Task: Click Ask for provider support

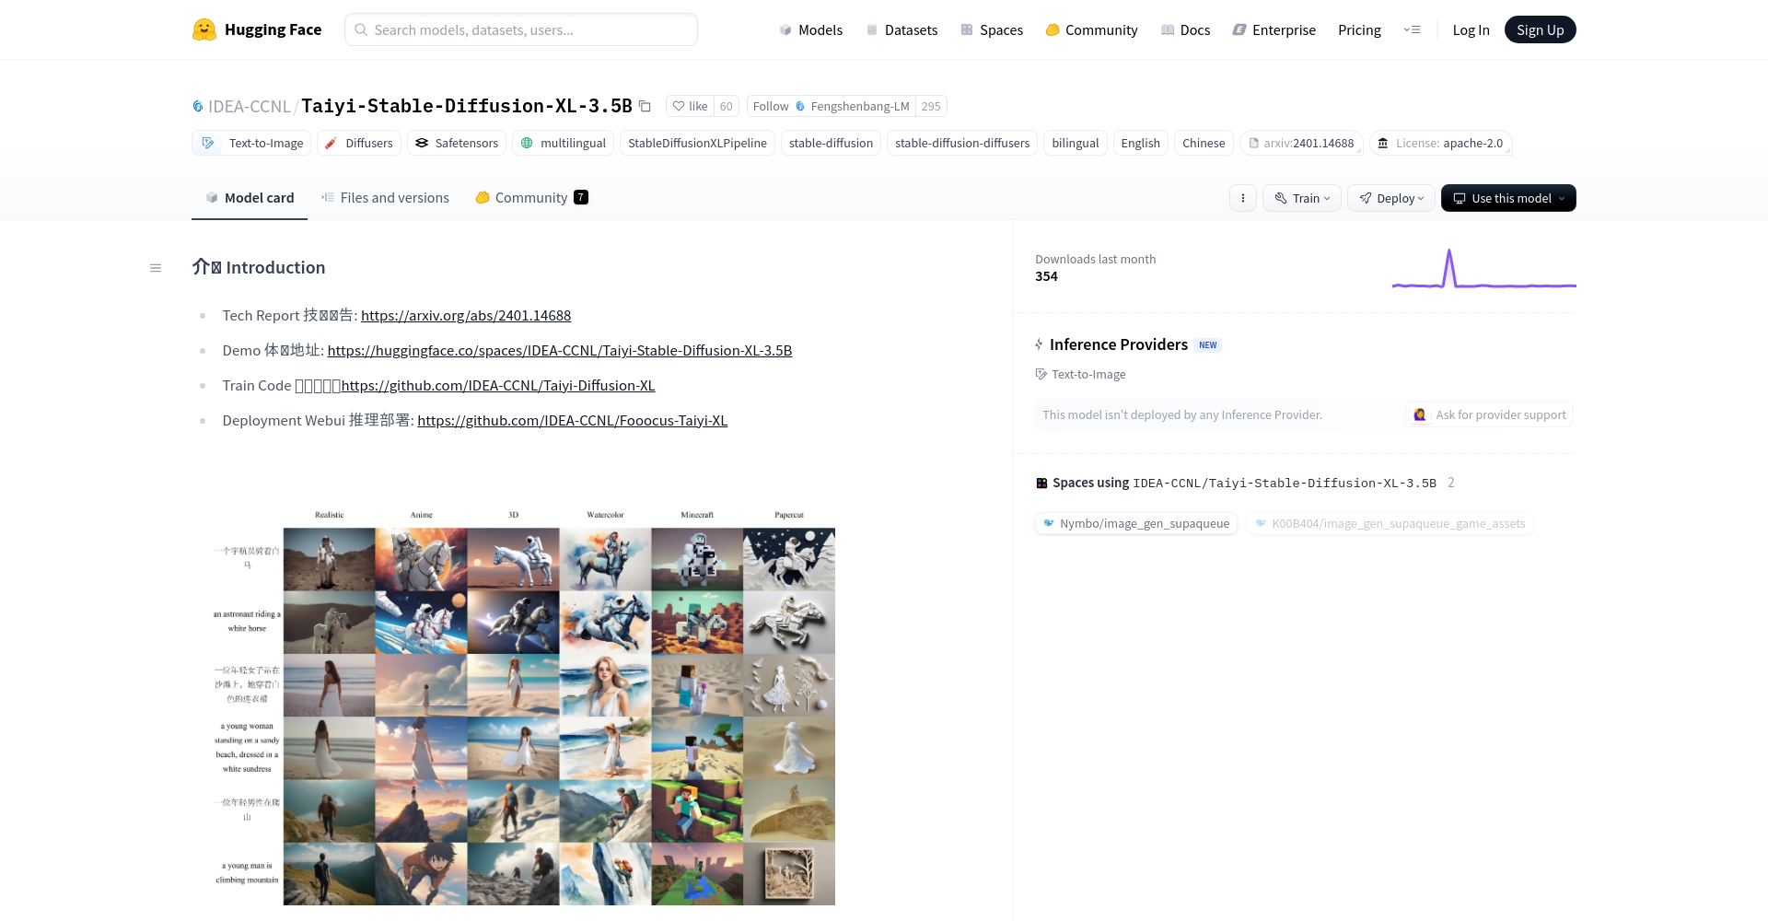Action: (x=1489, y=414)
